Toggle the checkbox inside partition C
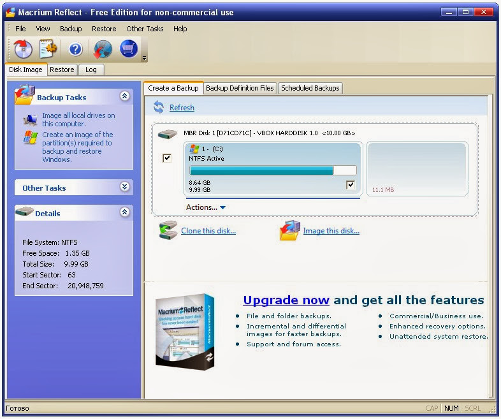Screen dimensions: 501x419 coord(351,184)
